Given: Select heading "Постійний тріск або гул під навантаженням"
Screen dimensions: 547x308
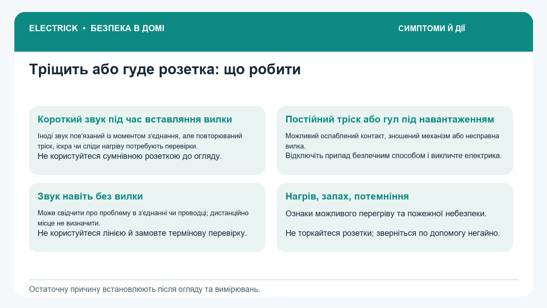Looking at the screenshot, I should pos(390,119).
